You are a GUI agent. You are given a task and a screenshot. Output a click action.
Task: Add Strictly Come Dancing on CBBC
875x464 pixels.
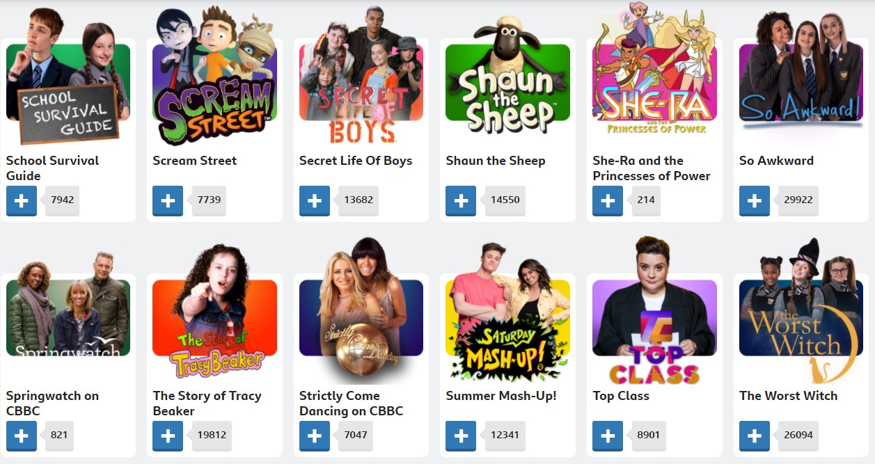(315, 436)
